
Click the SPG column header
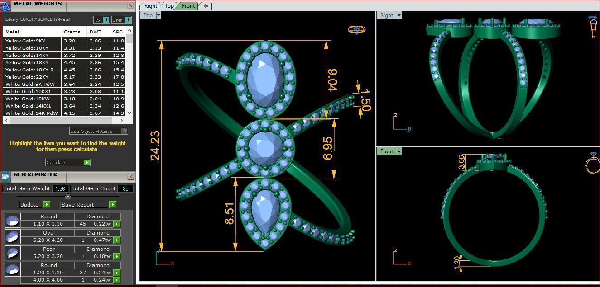tap(118, 32)
